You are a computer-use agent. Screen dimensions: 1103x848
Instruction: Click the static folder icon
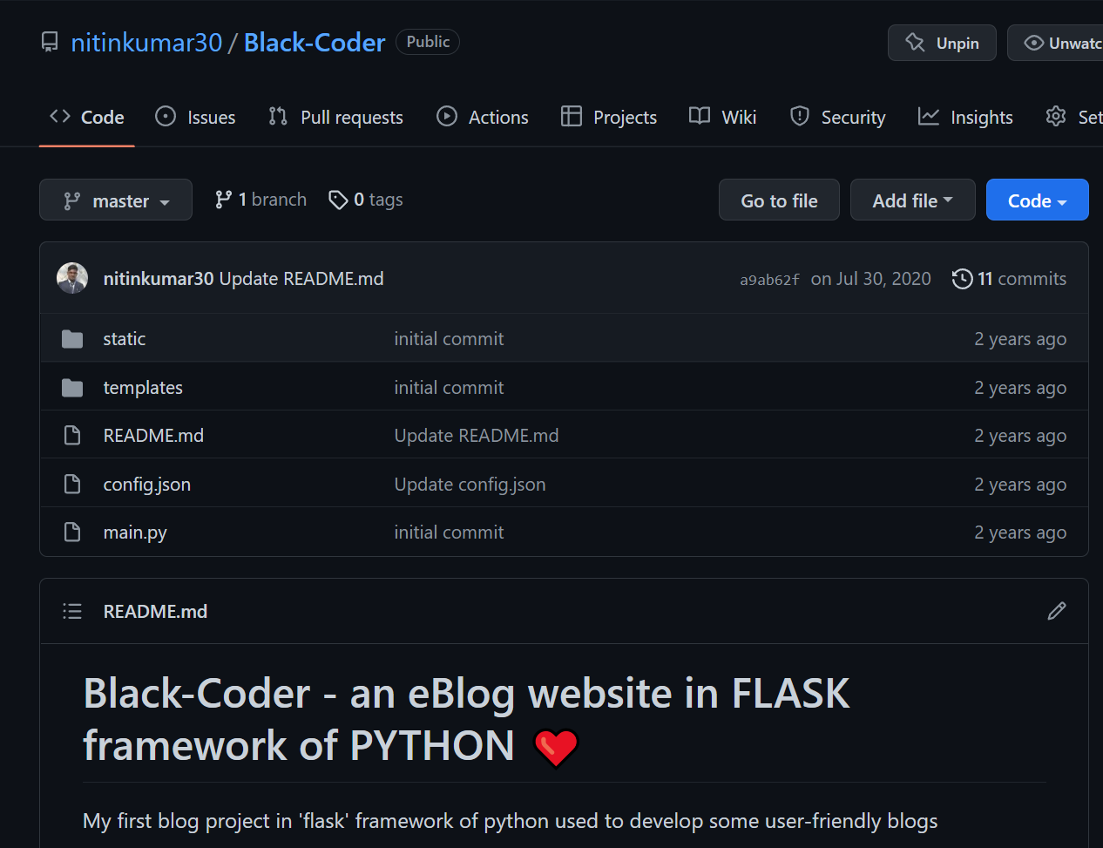click(x=72, y=339)
